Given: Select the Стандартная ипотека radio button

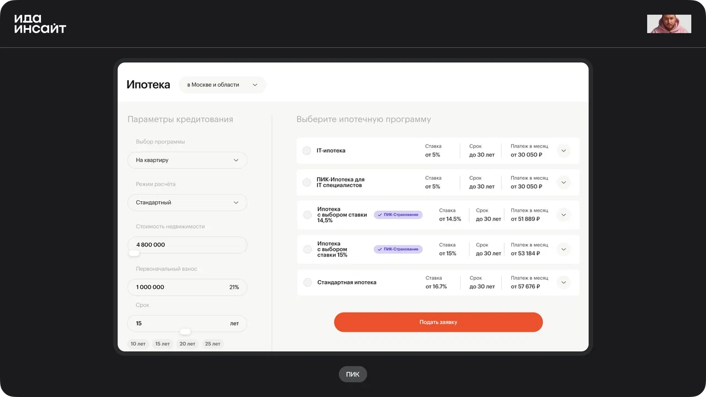Looking at the screenshot, I should tap(308, 282).
